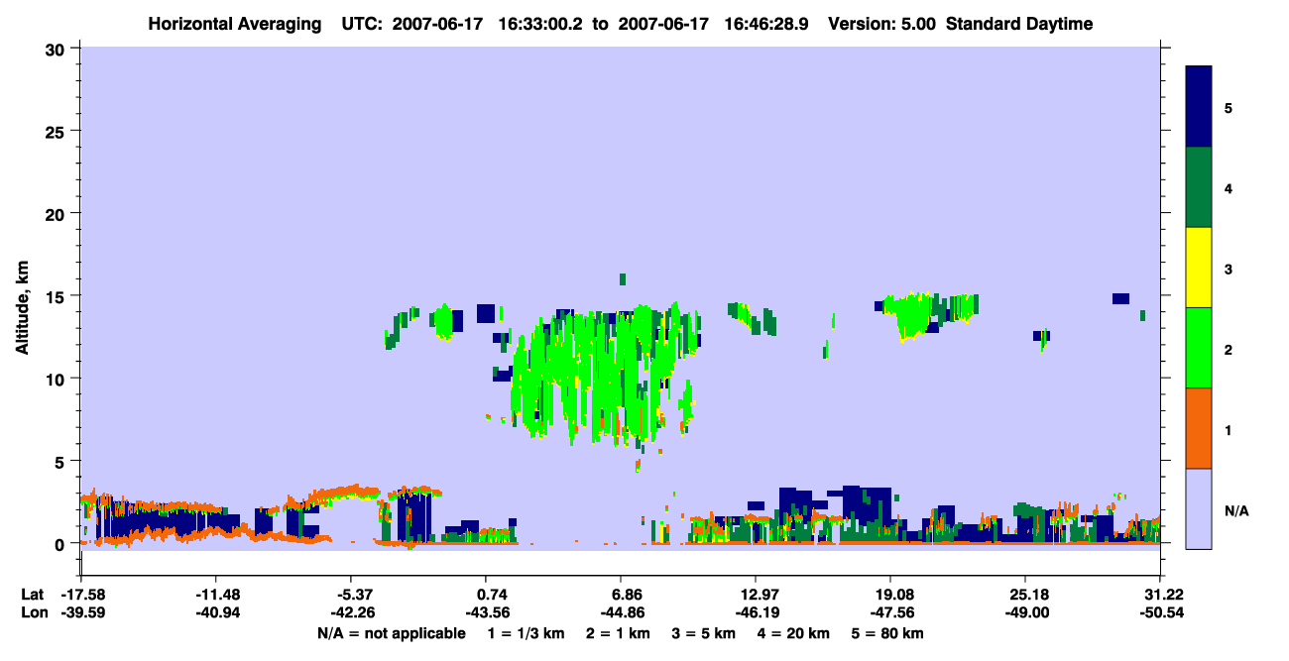Click the 'Standard Daytime' title text
Screen dimensions: 1289x661
coord(1019,24)
